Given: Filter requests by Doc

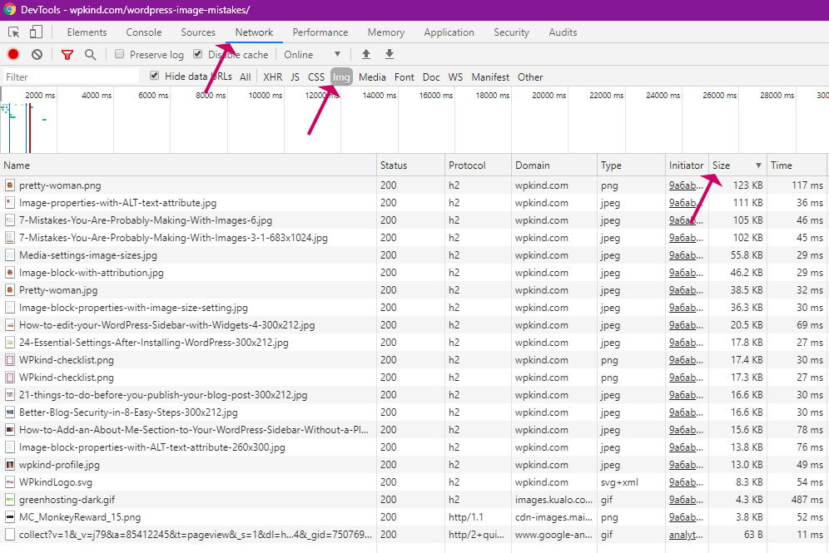Looking at the screenshot, I should [431, 77].
